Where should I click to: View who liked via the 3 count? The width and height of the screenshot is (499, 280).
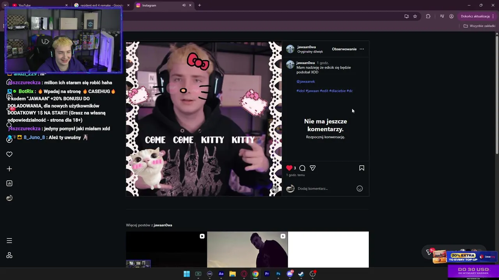point(295,168)
